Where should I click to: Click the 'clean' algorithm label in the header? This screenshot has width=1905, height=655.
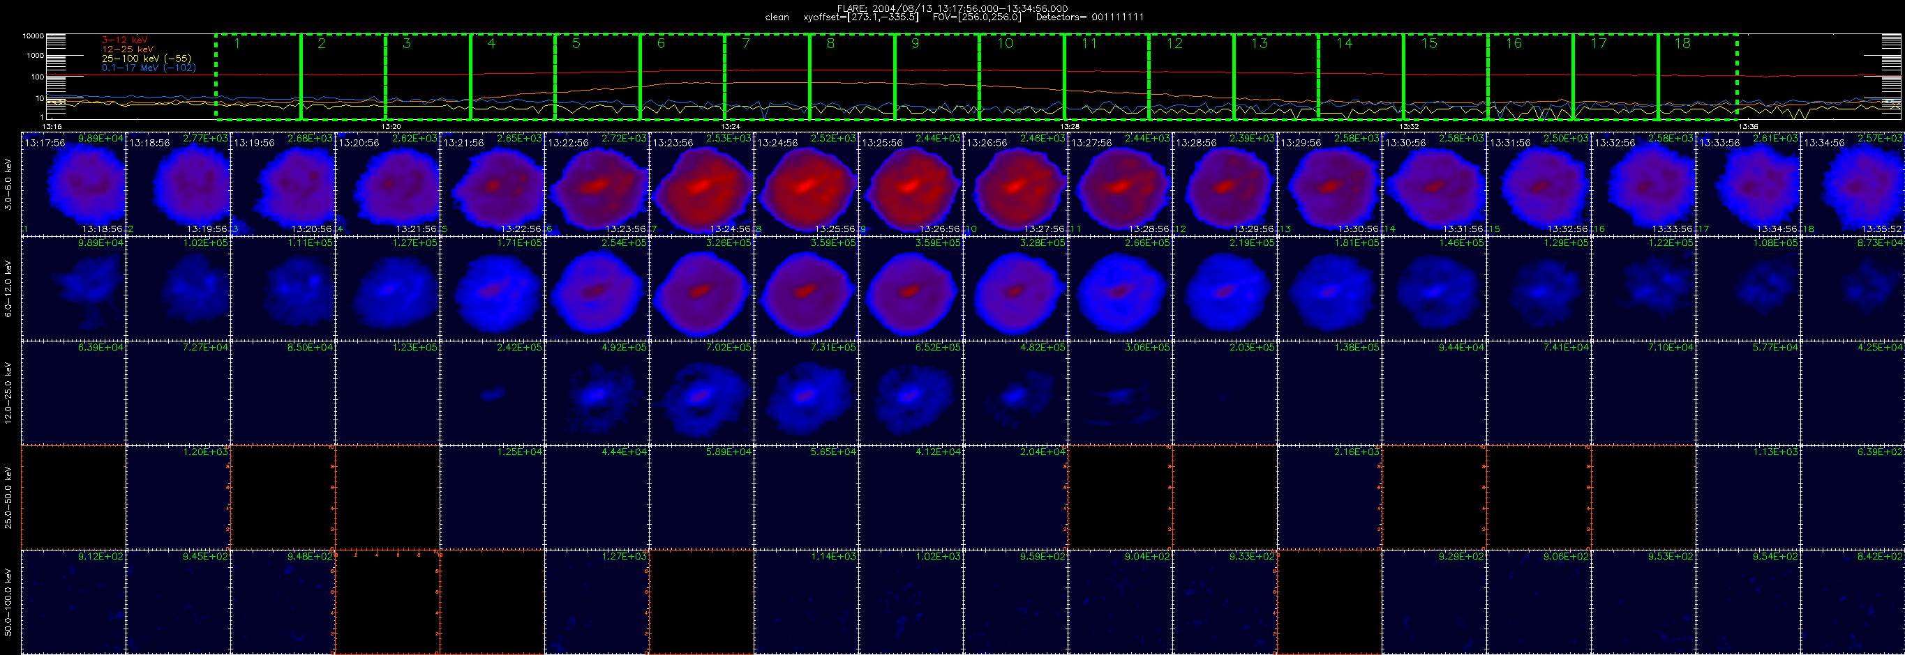pyautogui.click(x=777, y=17)
